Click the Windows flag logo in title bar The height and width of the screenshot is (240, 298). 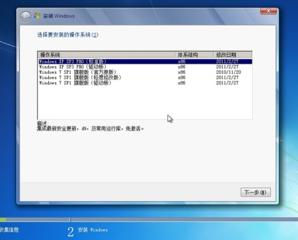(37, 16)
